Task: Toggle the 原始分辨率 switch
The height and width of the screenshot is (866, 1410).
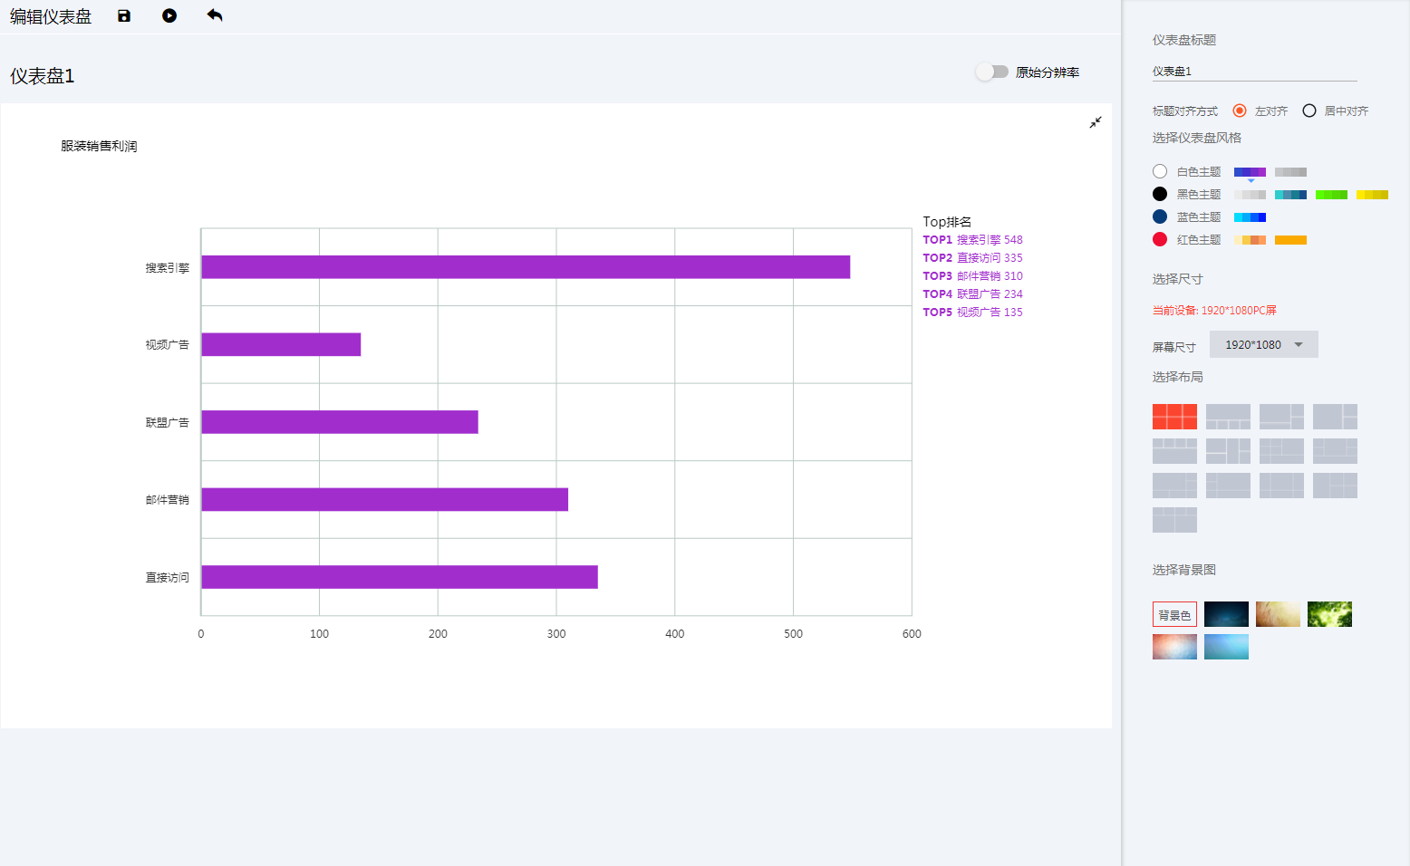Action: coord(992,72)
